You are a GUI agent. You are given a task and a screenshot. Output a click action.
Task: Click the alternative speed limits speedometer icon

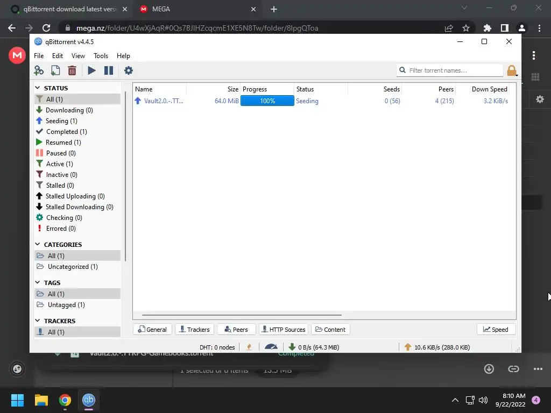click(271, 347)
